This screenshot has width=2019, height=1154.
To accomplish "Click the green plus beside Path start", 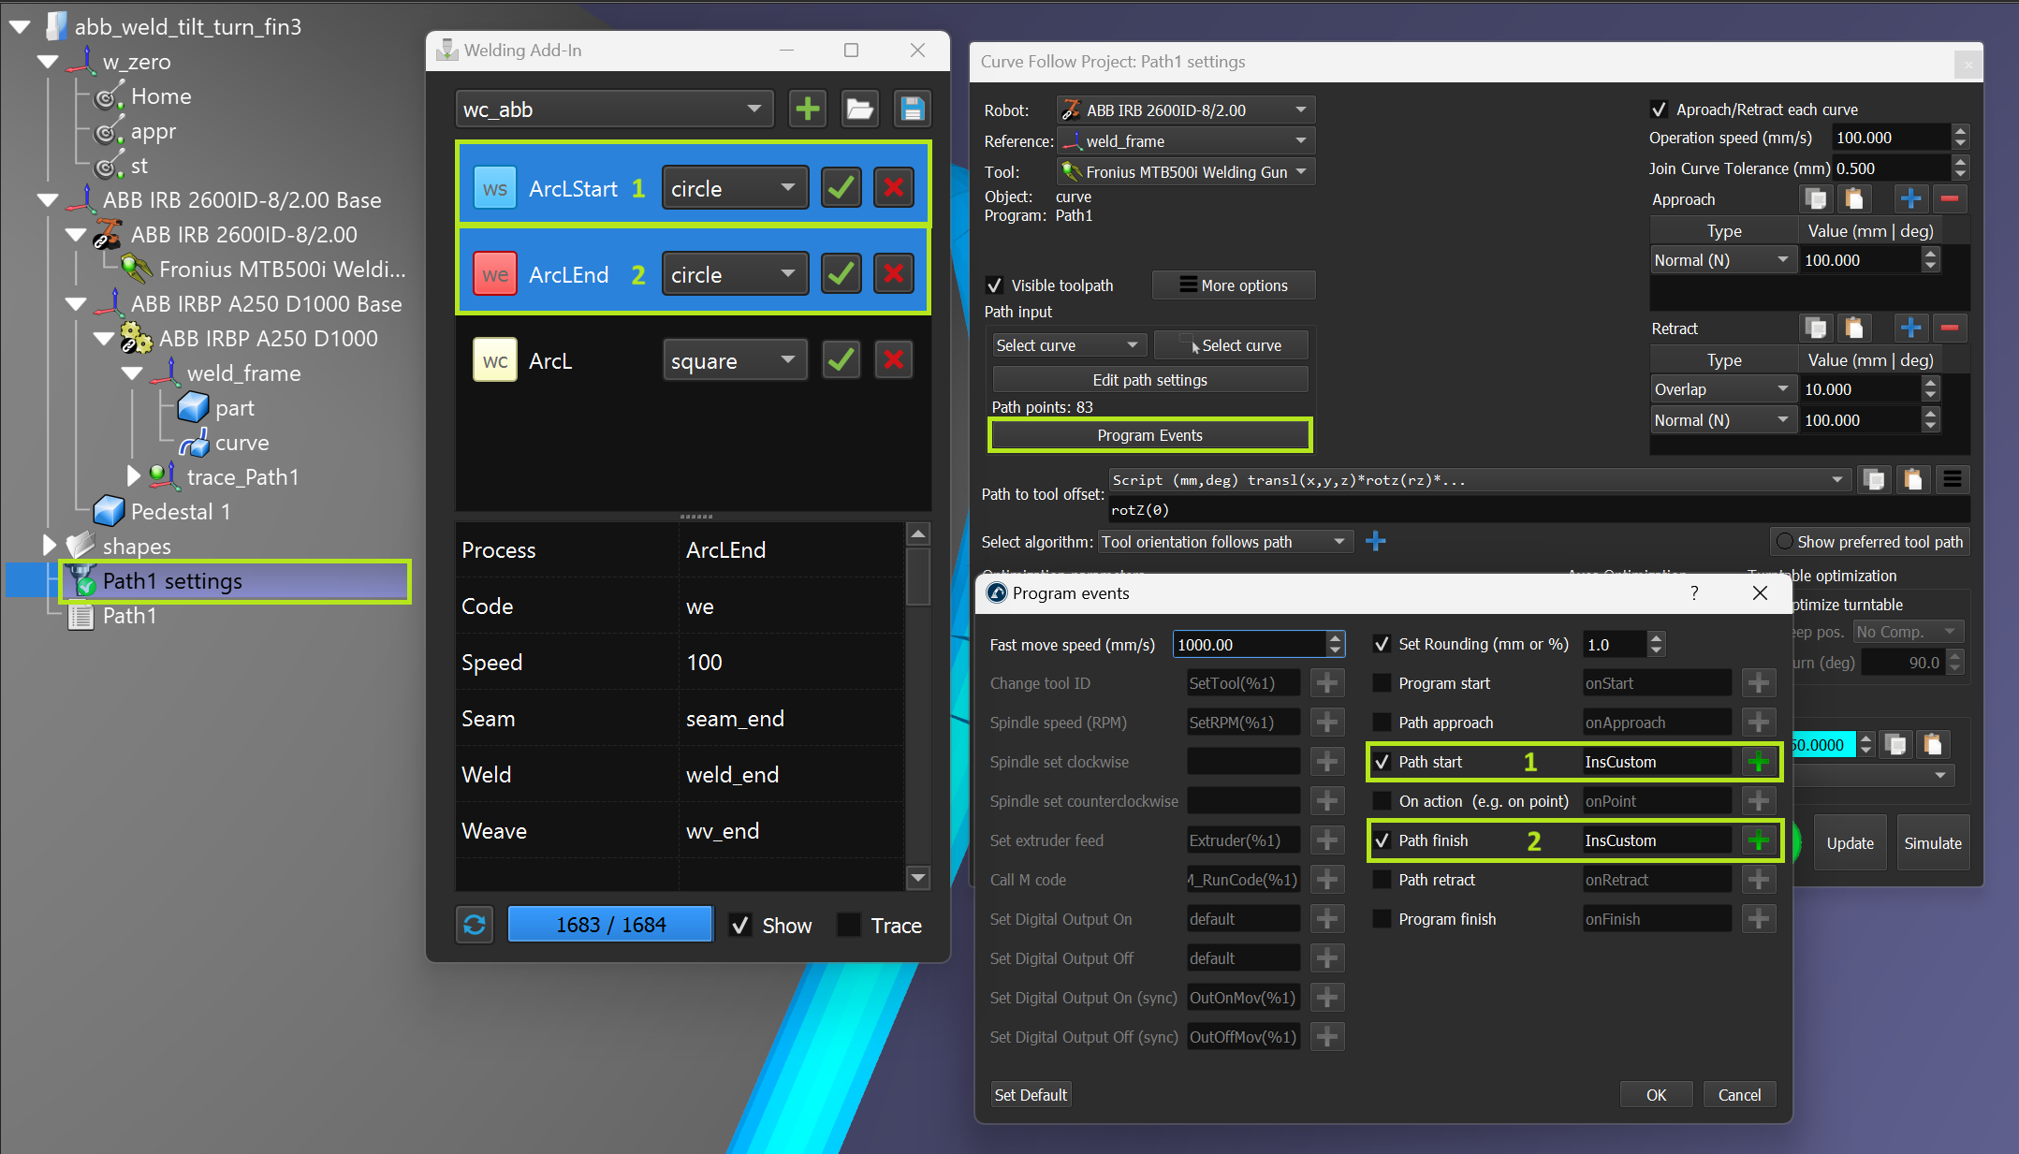I will tap(1758, 762).
